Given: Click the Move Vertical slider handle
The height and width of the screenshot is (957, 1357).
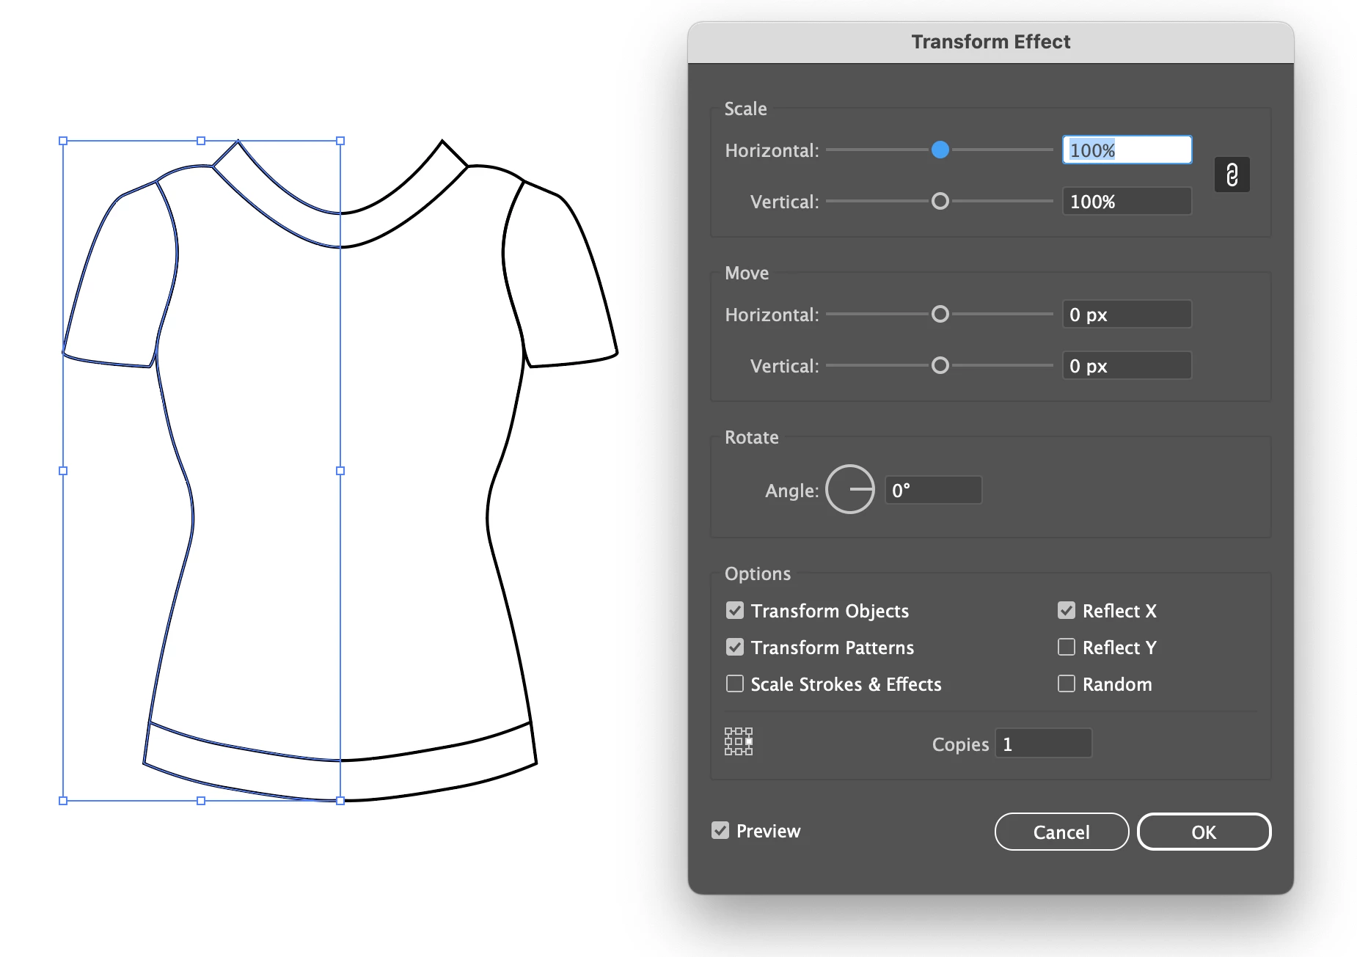Looking at the screenshot, I should [940, 365].
